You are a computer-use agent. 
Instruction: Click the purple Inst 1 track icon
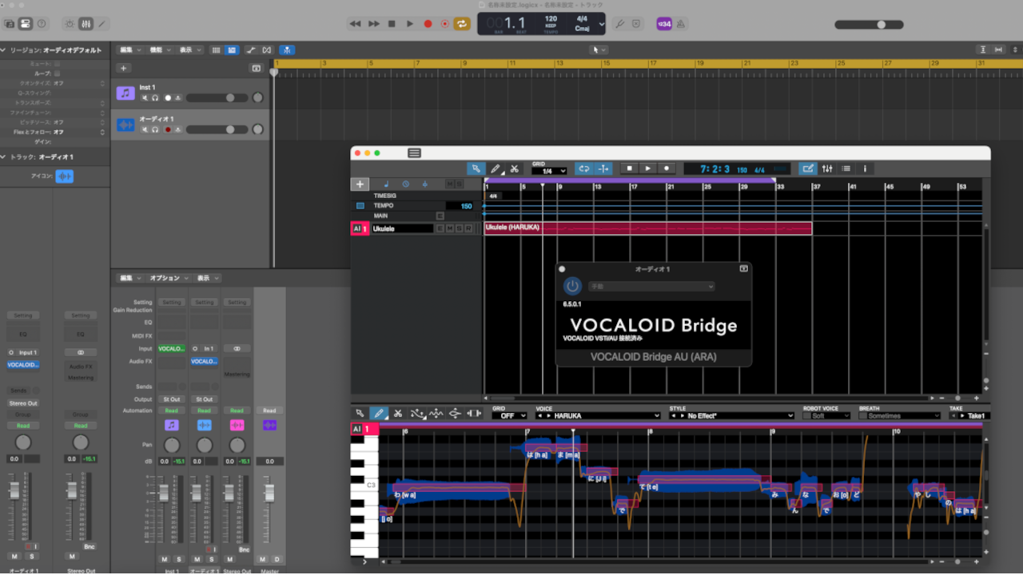(125, 93)
